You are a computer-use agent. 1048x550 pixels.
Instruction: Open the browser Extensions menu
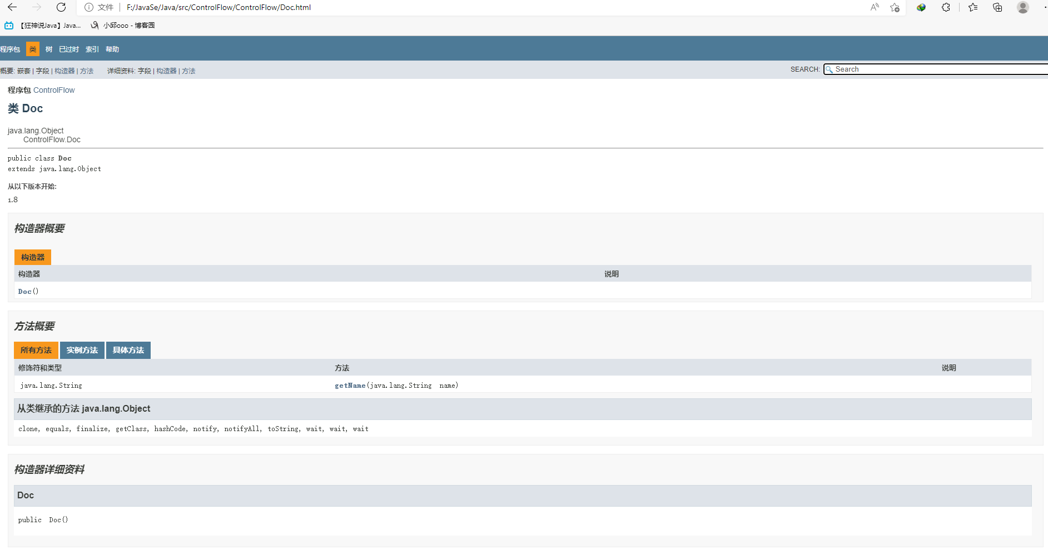click(946, 7)
